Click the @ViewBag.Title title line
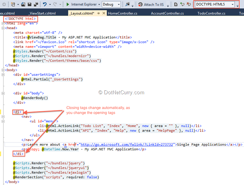Screen dimensions: 244x185 tap(72, 37)
